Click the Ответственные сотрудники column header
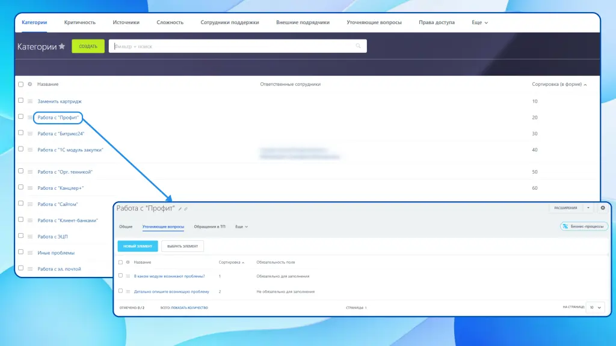616x346 pixels. pos(291,84)
